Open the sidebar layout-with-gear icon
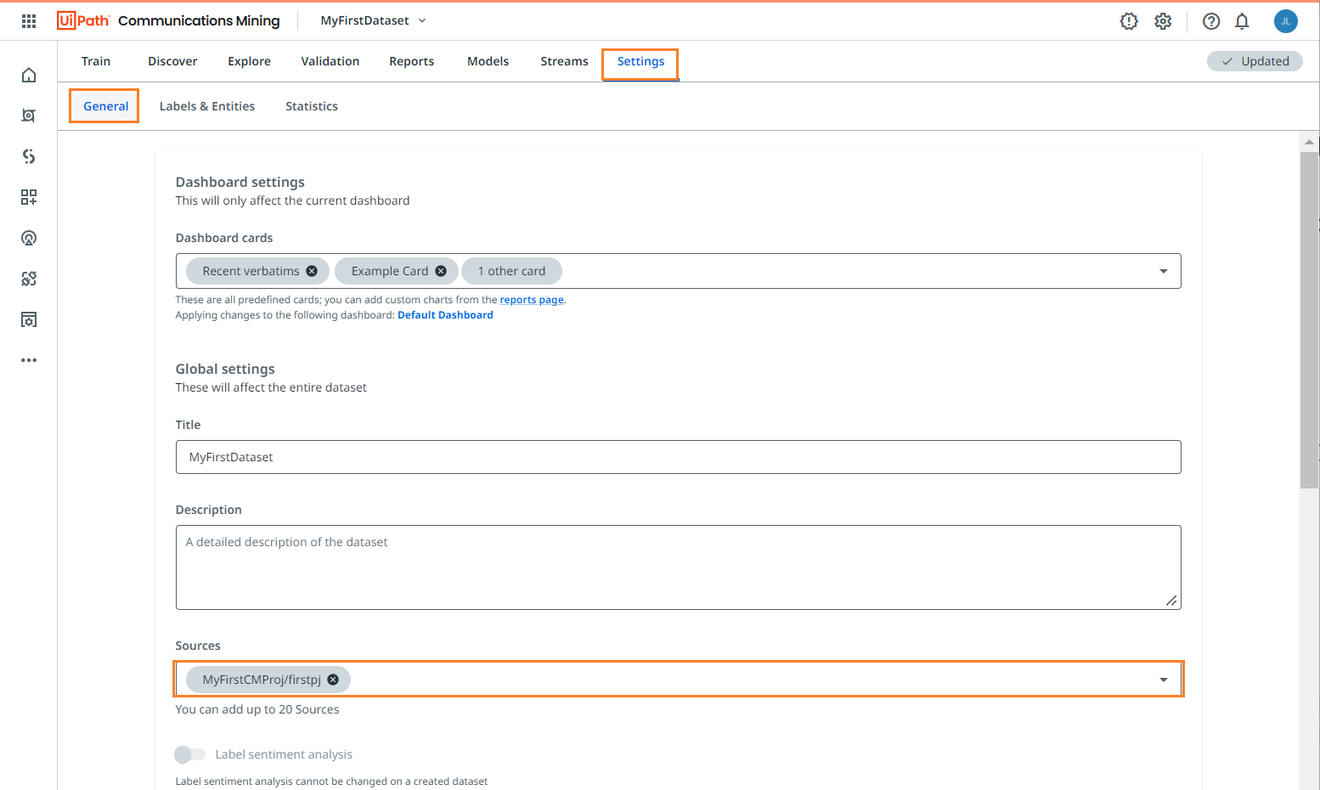Image resolution: width=1320 pixels, height=790 pixels. (x=29, y=319)
